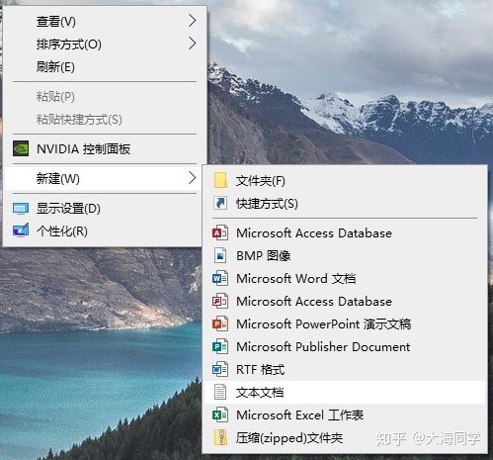The image size is (493, 460).
Task: Click the icon beside second Access Database entry
Action: pyautogui.click(x=220, y=301)
